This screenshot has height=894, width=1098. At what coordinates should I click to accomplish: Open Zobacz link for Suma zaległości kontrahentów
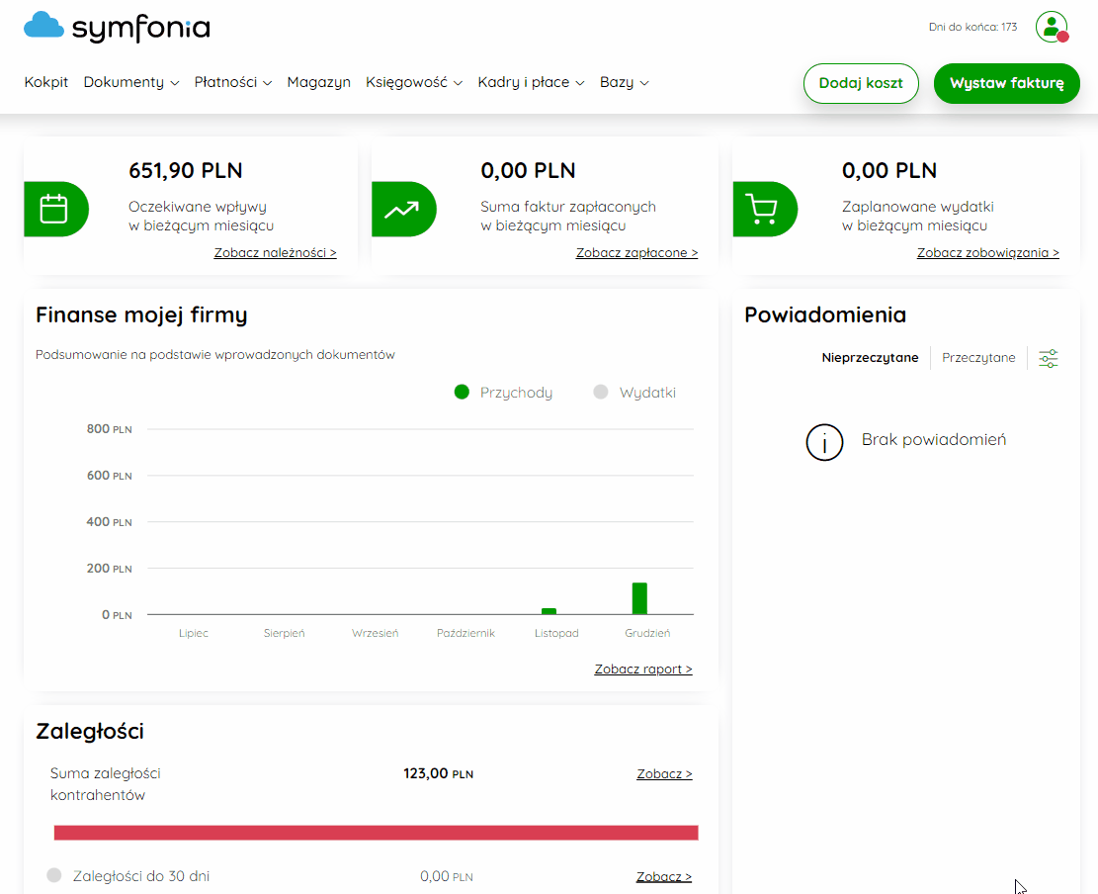coord(664,774)
